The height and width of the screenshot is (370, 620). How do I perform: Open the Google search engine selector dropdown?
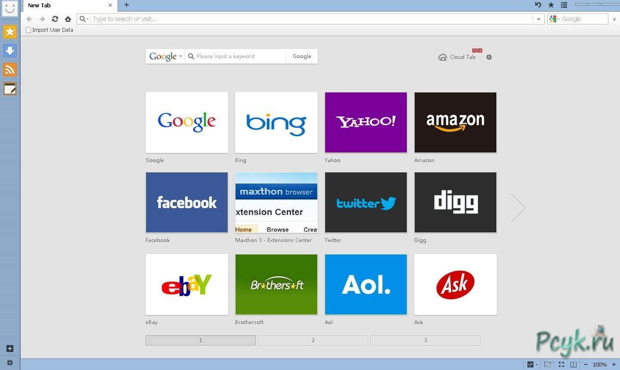coord(165,56)
